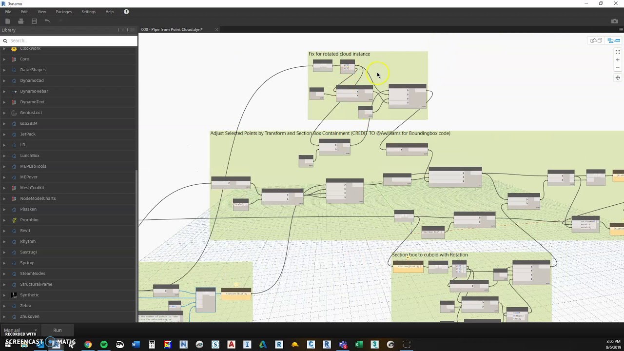Click the Zoom Out minus icon
This screenshot has height=351, width=624.
(618, 67)
